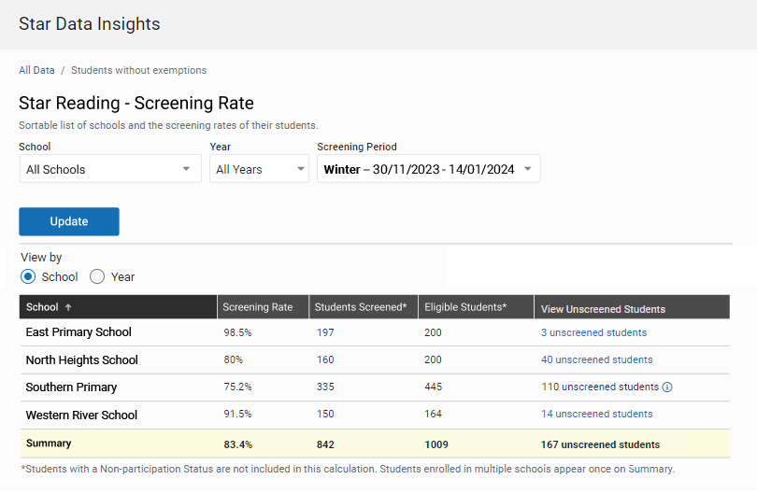This screenshot has height=493, width=757.
Task: Click the 164 eligible students value
Action: pos(433,414)
